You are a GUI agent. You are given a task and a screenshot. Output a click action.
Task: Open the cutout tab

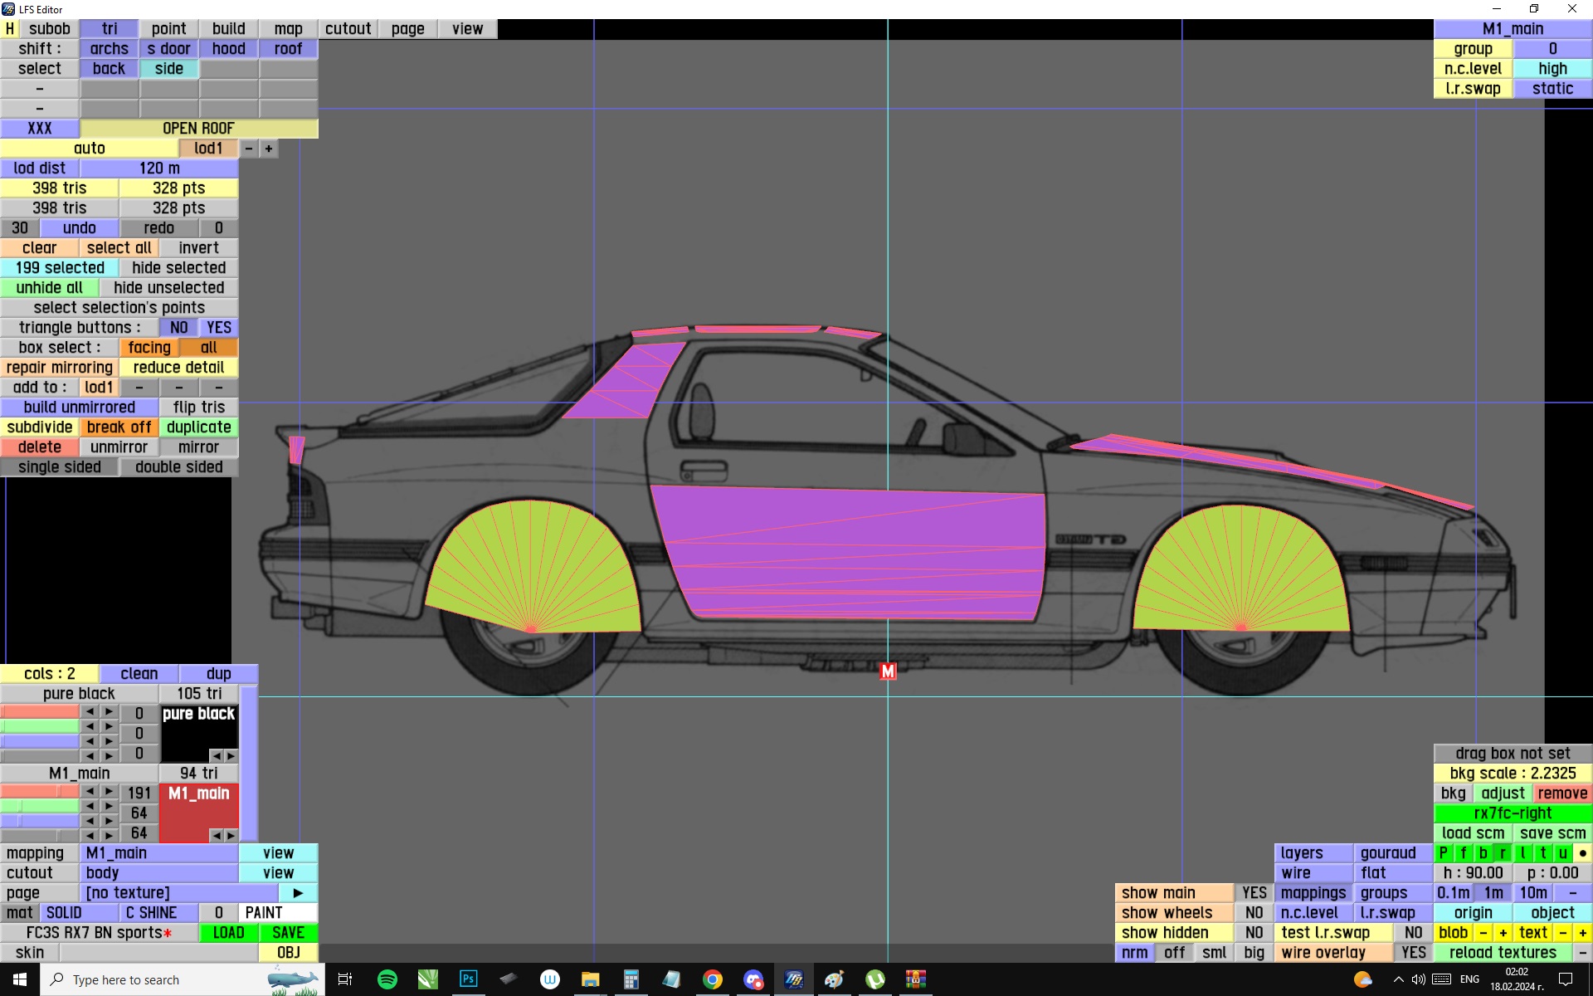point(348,29)
